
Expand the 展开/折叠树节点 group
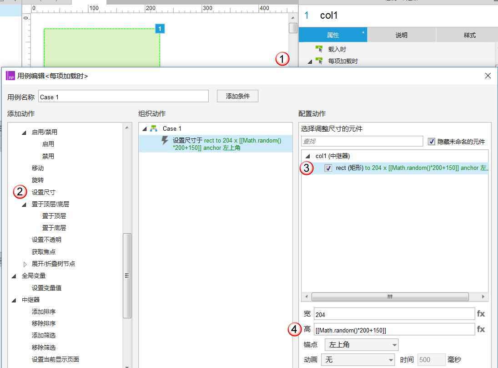click(x=25, y=264)
